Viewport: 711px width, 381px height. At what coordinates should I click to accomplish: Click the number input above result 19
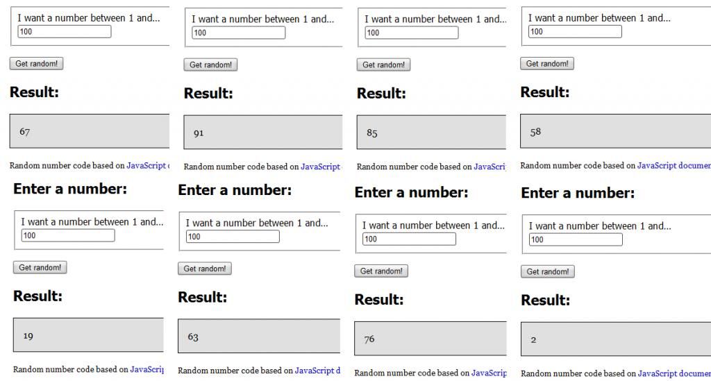[67, 236]
